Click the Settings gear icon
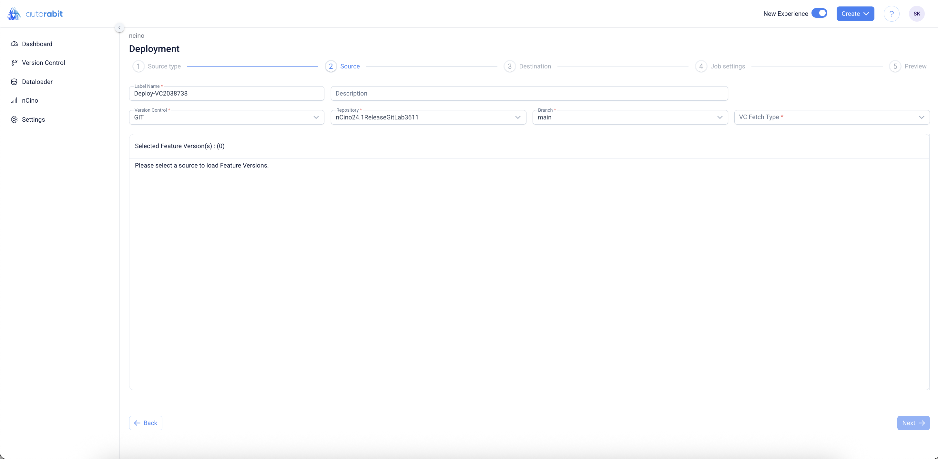The width and height of the screenshot is (938, 459). 14,120
